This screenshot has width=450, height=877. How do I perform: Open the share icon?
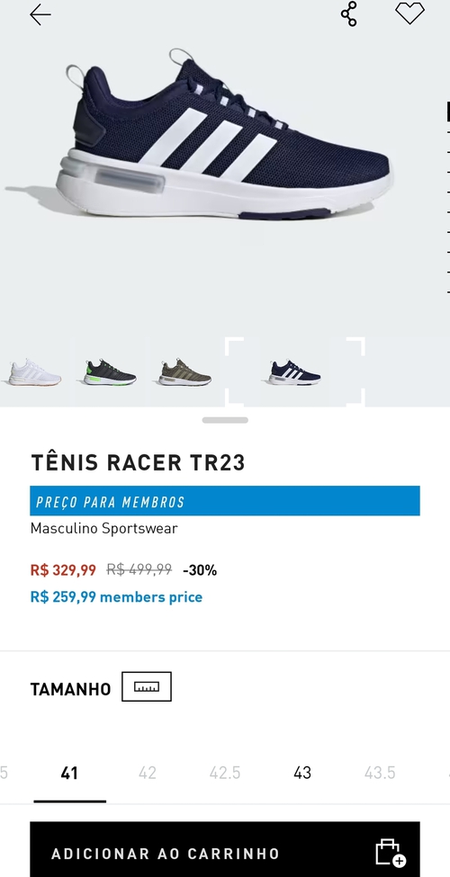[x=348, y=14]
